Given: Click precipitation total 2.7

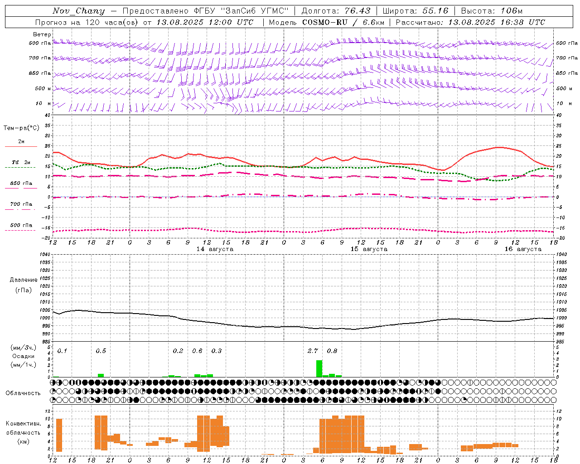Looking at the screenshot, I should (313, 351).
